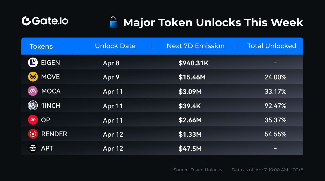Screen dimensions: 325x181
Task: Select the RENDER token icon
Action: (33, 134)
